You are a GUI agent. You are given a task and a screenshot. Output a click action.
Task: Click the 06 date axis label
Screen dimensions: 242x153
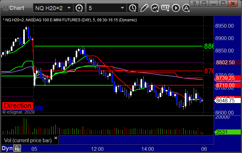pyautogui.click(x=204, y=149)
